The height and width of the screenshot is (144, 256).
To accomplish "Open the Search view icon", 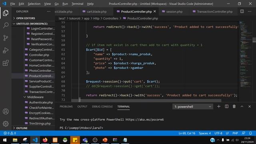I will tap(6, 25).
